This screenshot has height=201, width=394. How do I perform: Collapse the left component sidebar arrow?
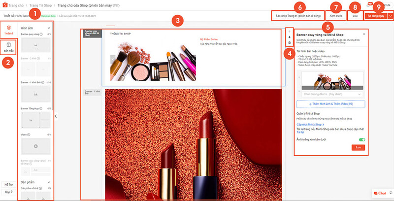[56, 116]
